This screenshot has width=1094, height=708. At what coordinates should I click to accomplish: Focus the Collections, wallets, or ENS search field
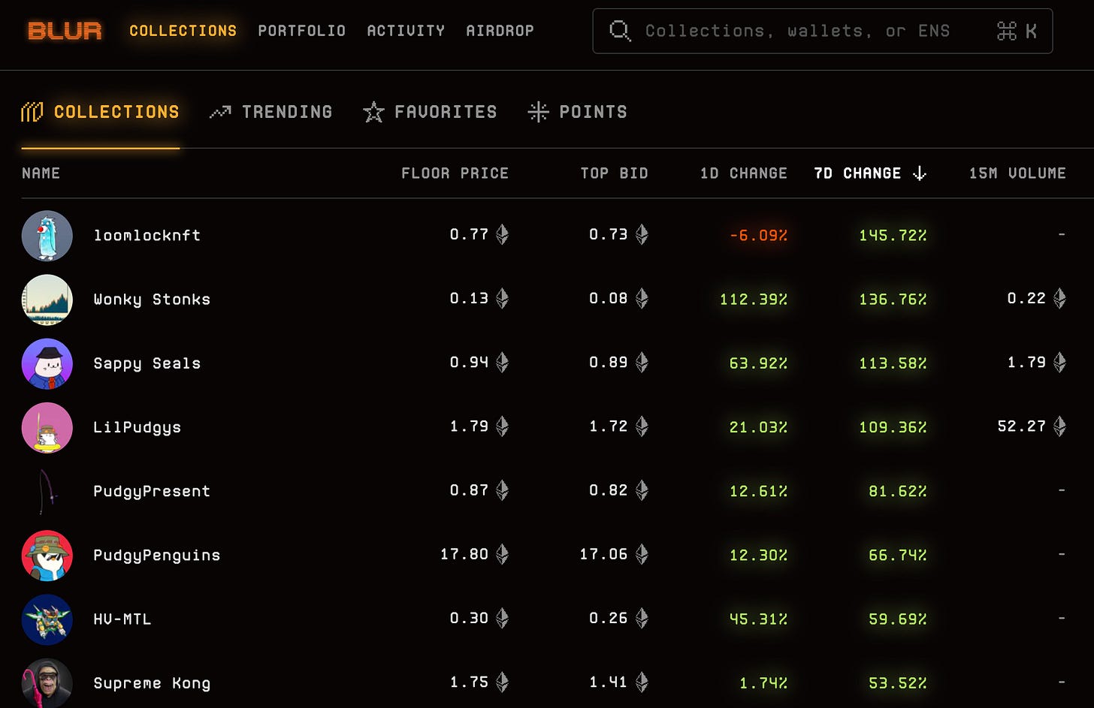click(x=823, y=31)
